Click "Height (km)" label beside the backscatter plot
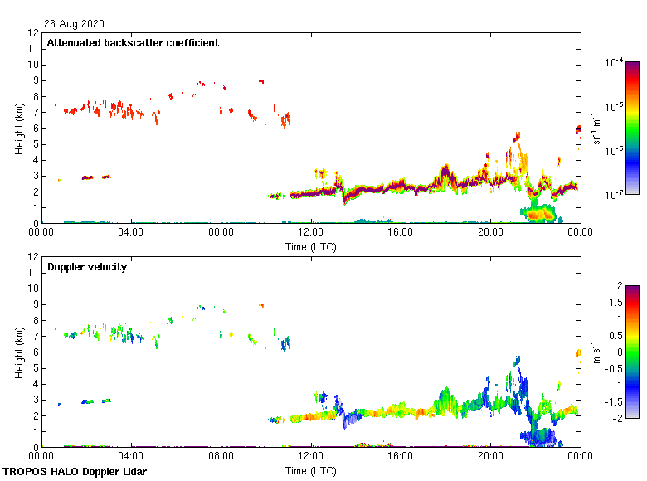647x481 pixels. 19,129
